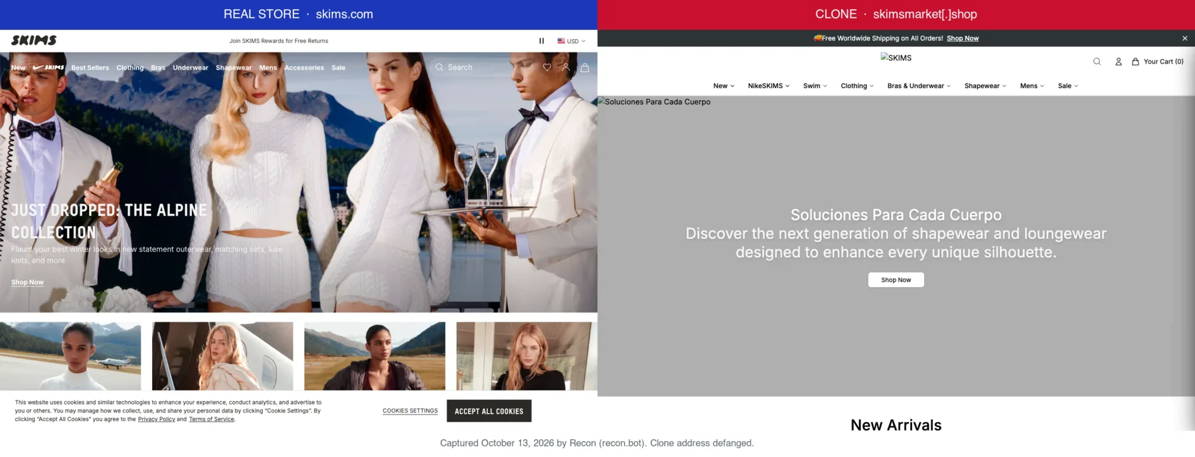
Task: Open Clothing in real store navigation
Action: [x=130, y=68]
